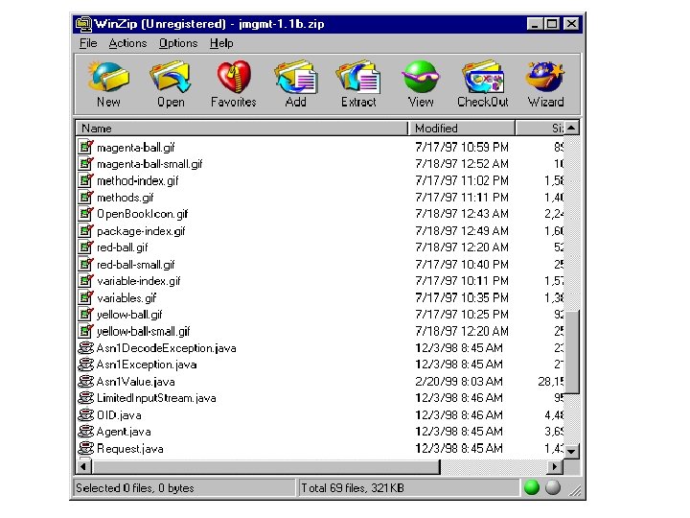Click the Java icon beside Request.java
Screen dimensions: 690x518
(86, 448)
